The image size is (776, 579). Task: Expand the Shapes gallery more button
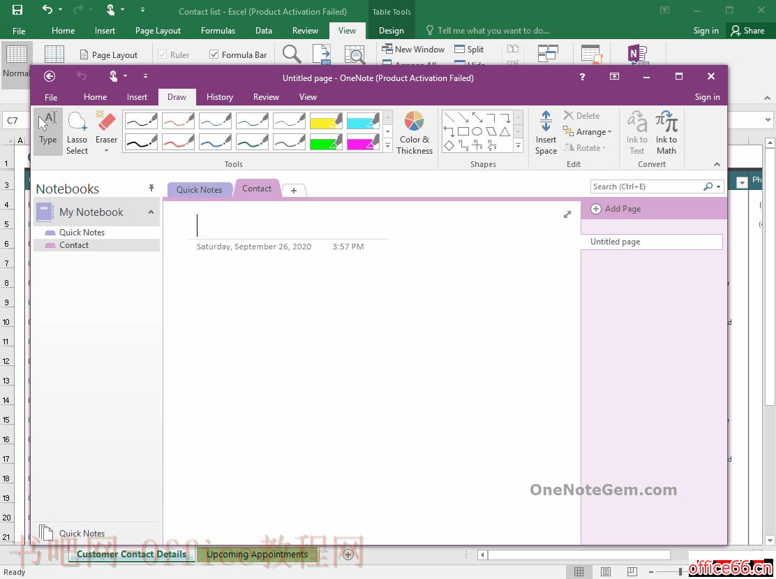point(518,145)
